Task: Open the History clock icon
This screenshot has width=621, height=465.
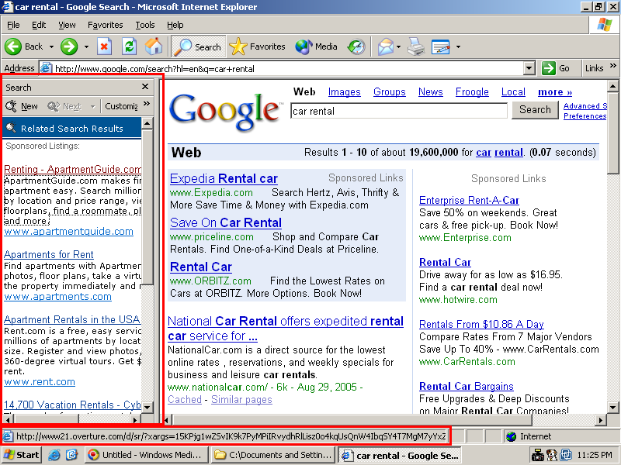Action: 356,46
